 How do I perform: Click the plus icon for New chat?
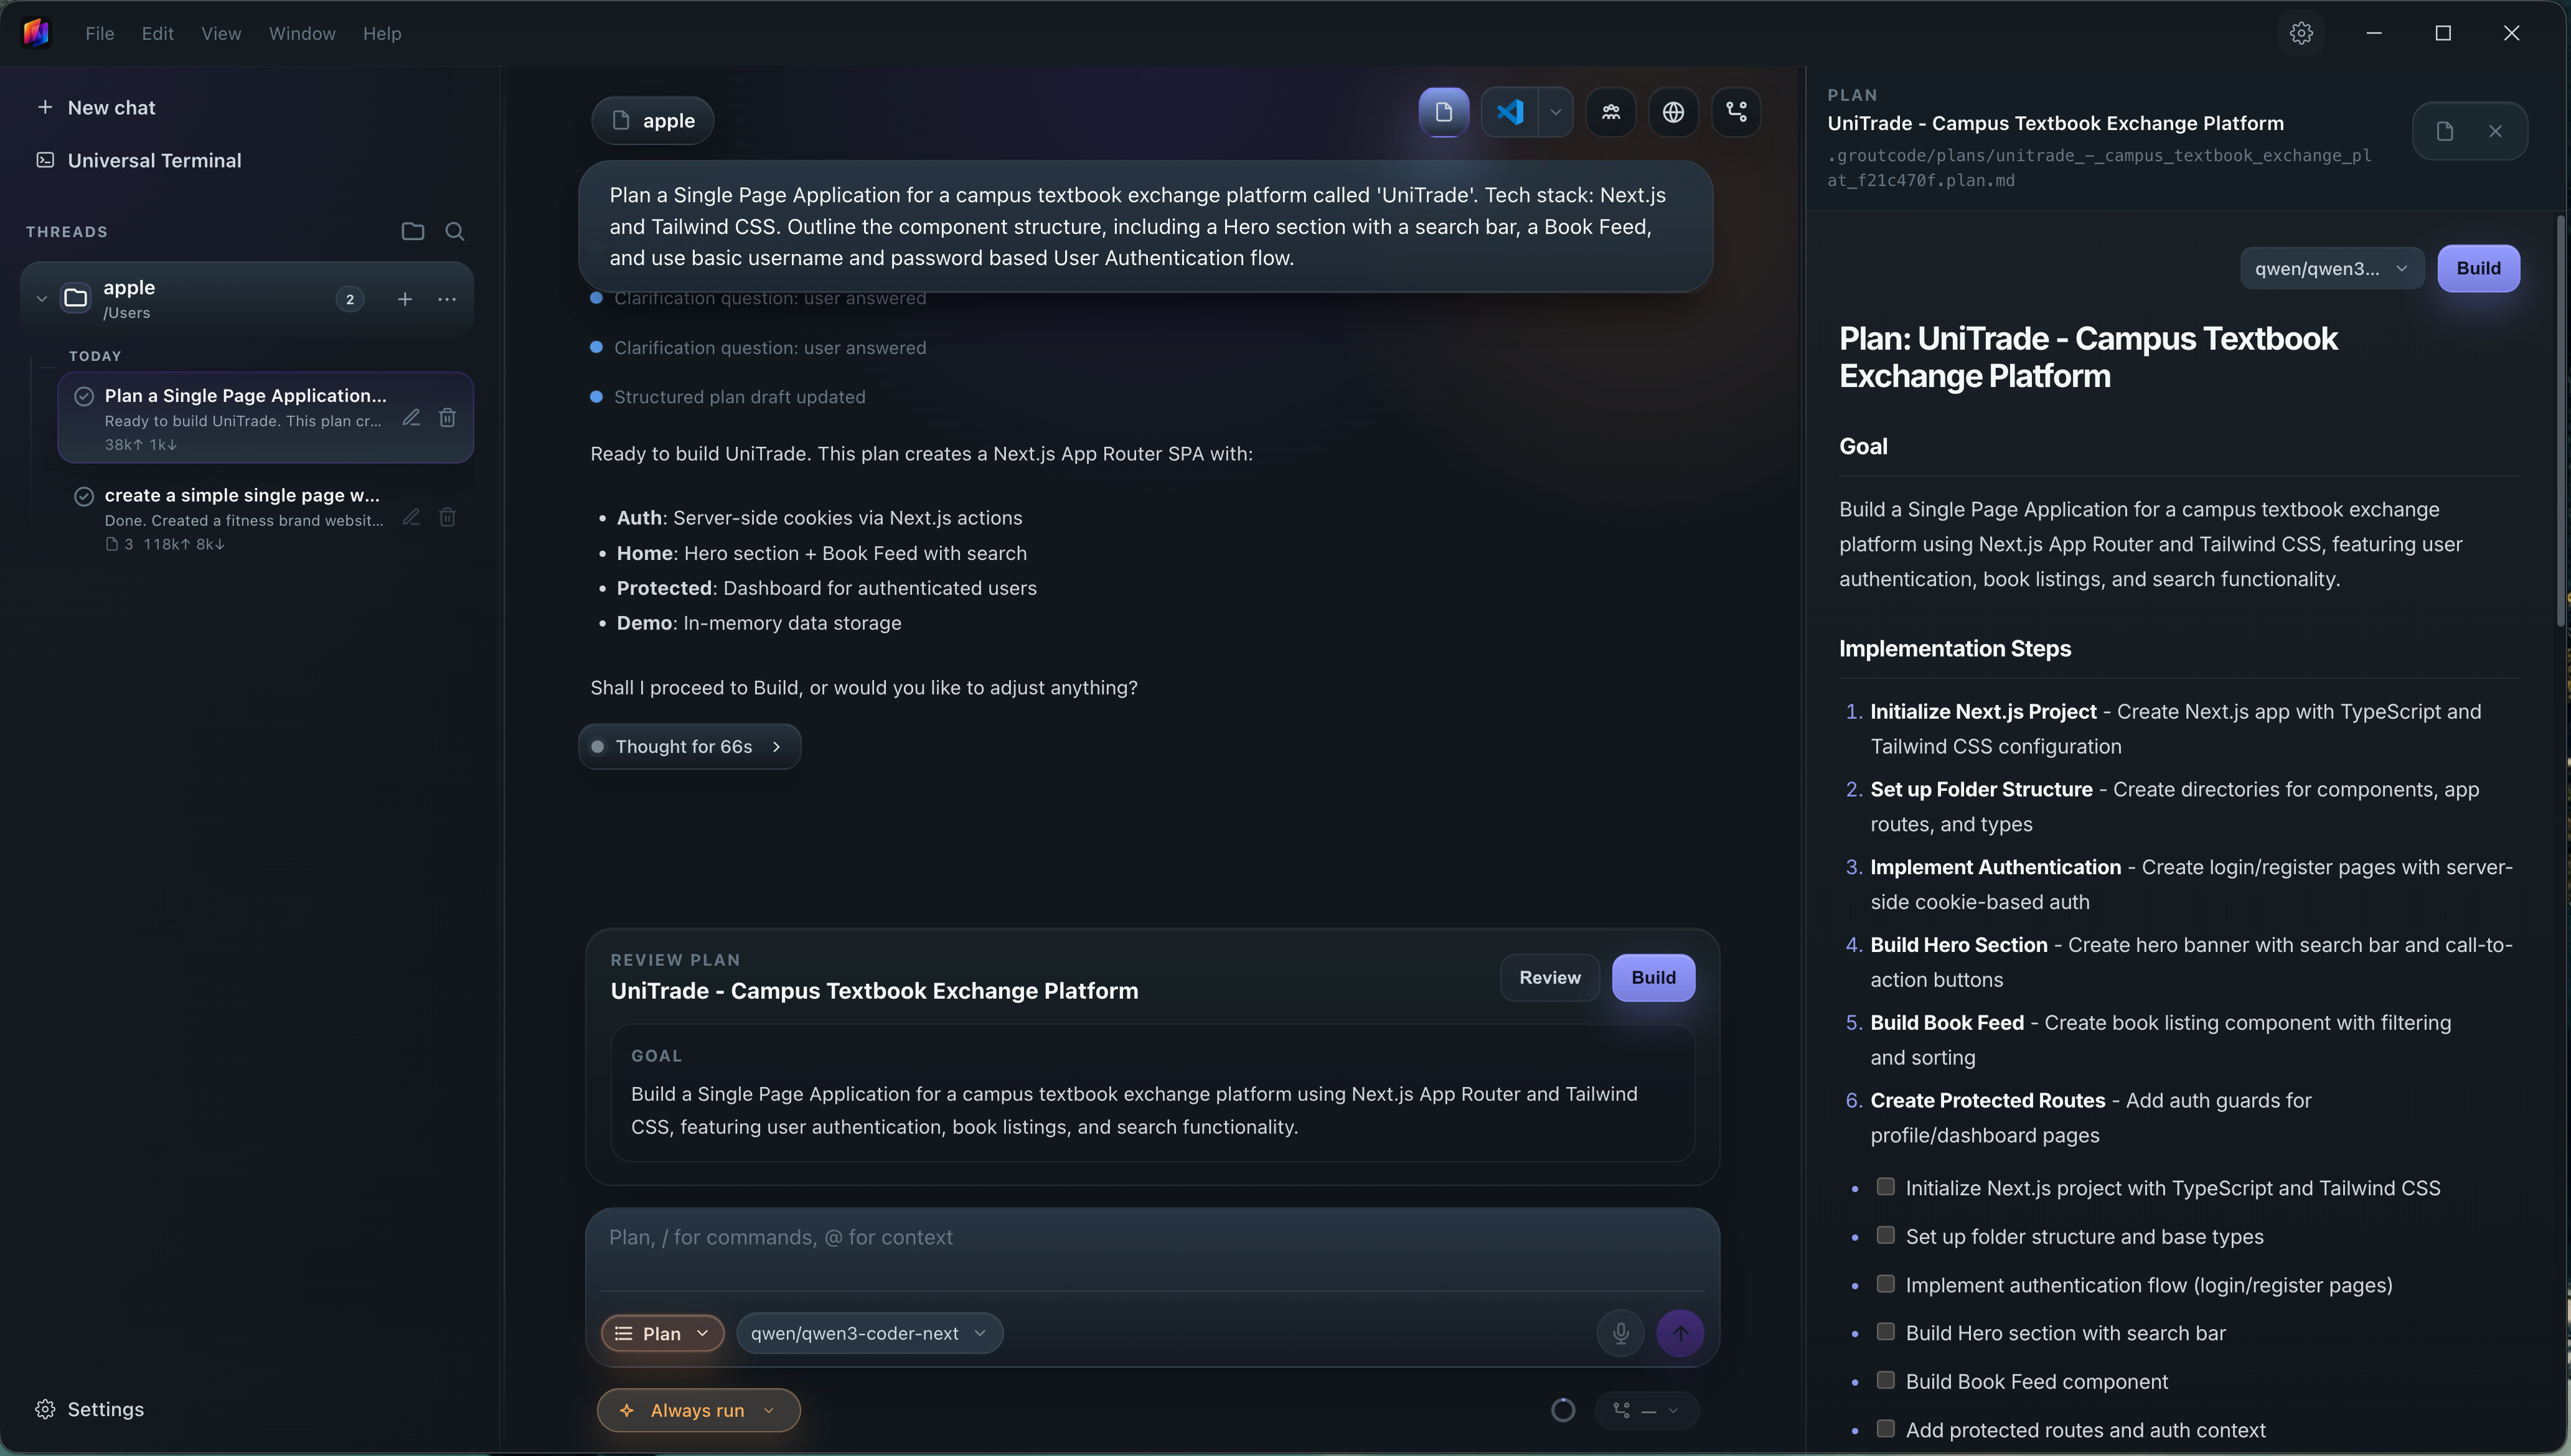click(x=45, y=107)
